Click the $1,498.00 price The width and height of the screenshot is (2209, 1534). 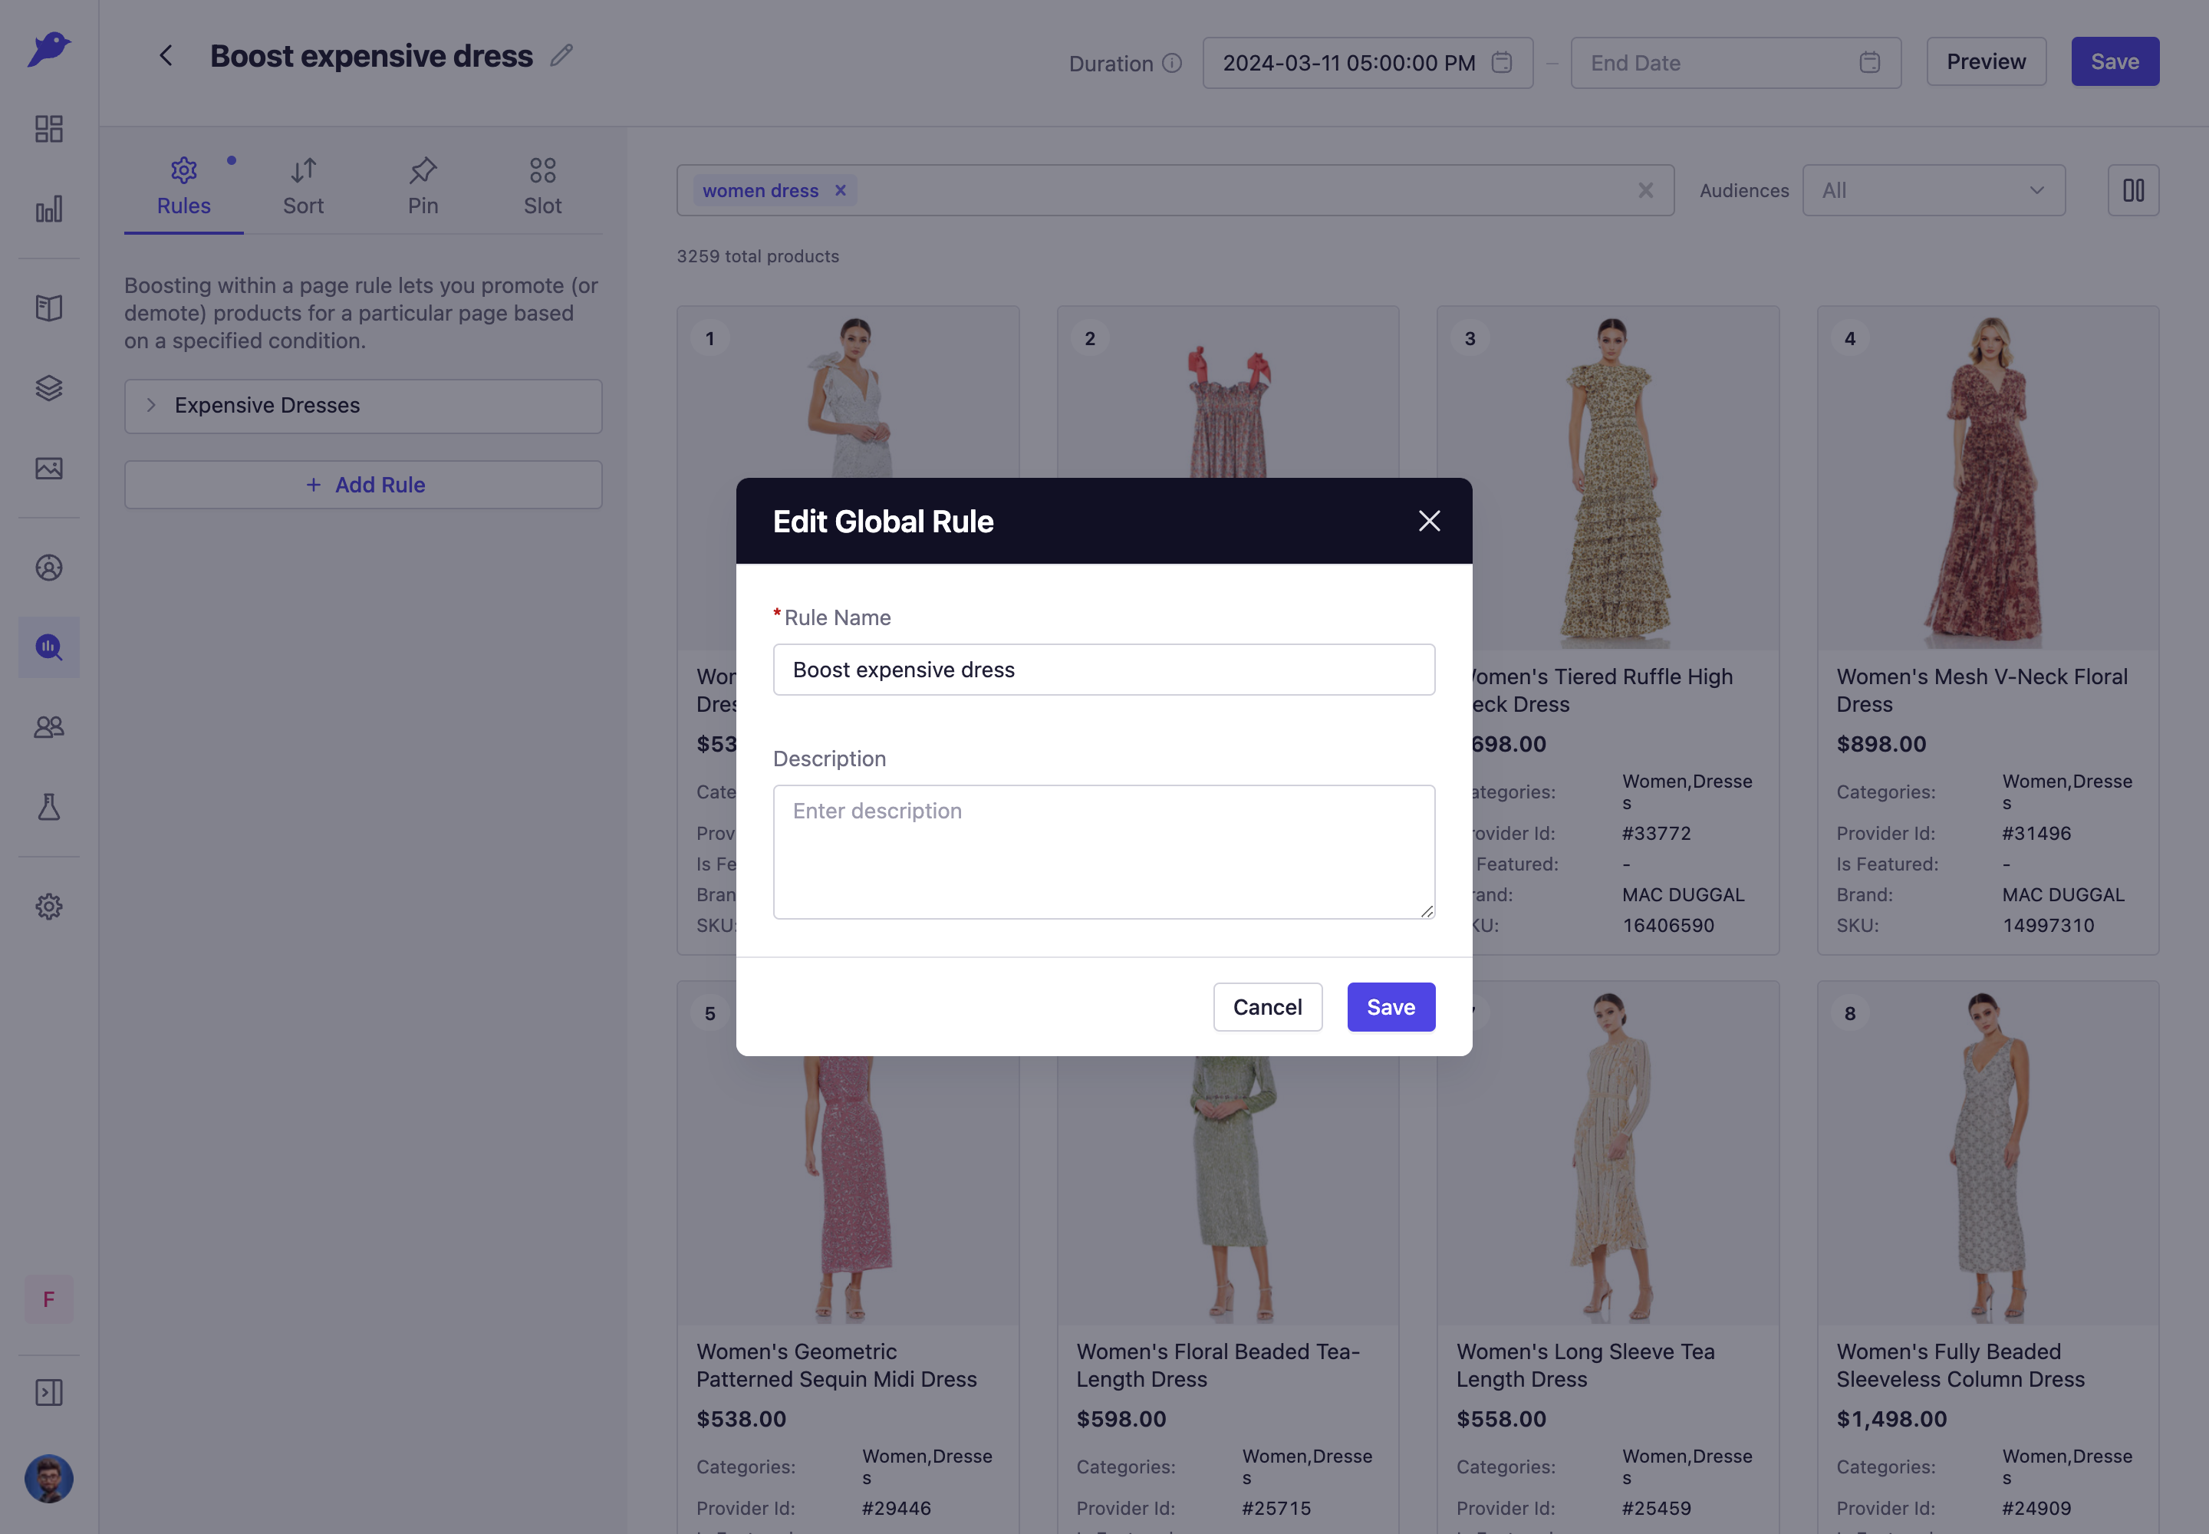1891,1419
